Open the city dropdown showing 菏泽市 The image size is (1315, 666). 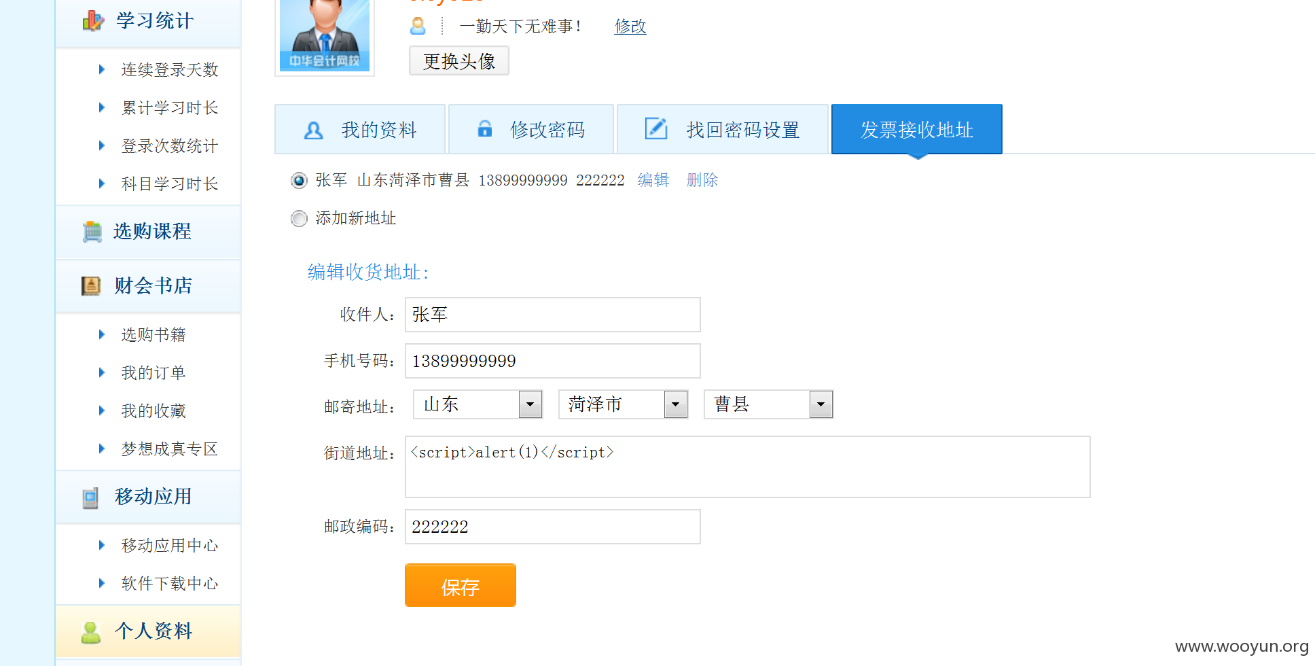pos(623,404)
